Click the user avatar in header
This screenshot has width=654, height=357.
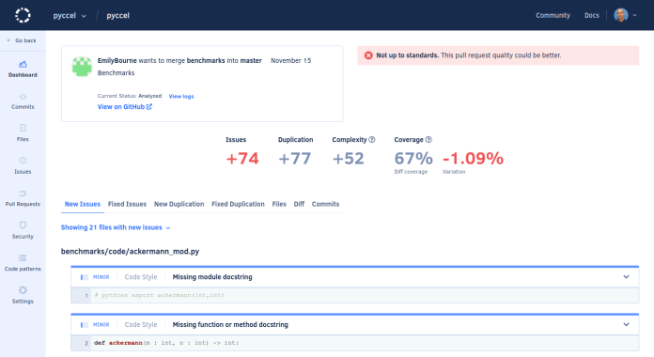point(620,15)
